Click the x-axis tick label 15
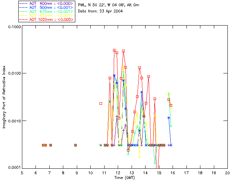 click(x=159, y=173)
